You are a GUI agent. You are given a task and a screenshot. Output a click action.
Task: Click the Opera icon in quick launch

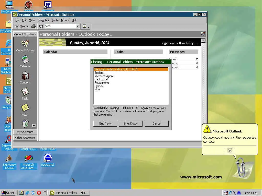(x=39, y=193)
